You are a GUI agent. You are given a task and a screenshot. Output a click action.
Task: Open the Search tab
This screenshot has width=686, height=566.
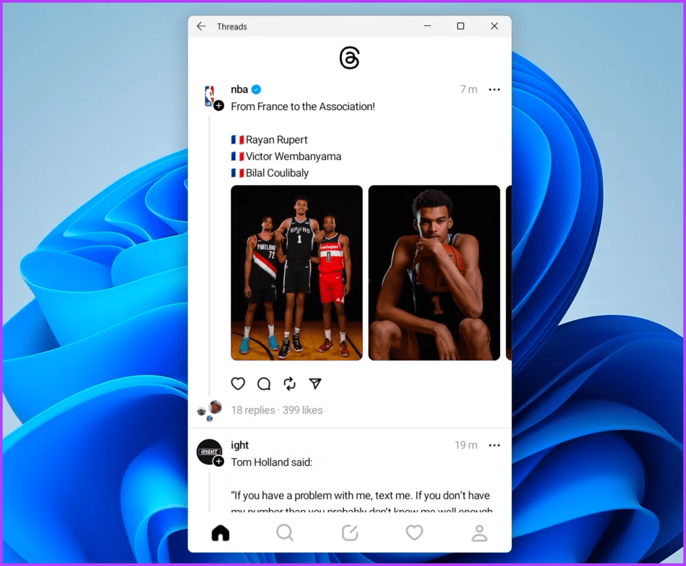click(285, 532)
